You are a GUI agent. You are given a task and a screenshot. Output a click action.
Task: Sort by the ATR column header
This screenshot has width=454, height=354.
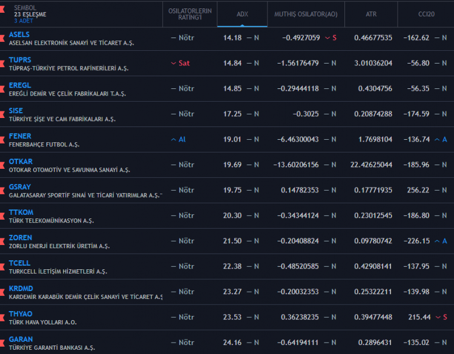[x=371, y=14]
